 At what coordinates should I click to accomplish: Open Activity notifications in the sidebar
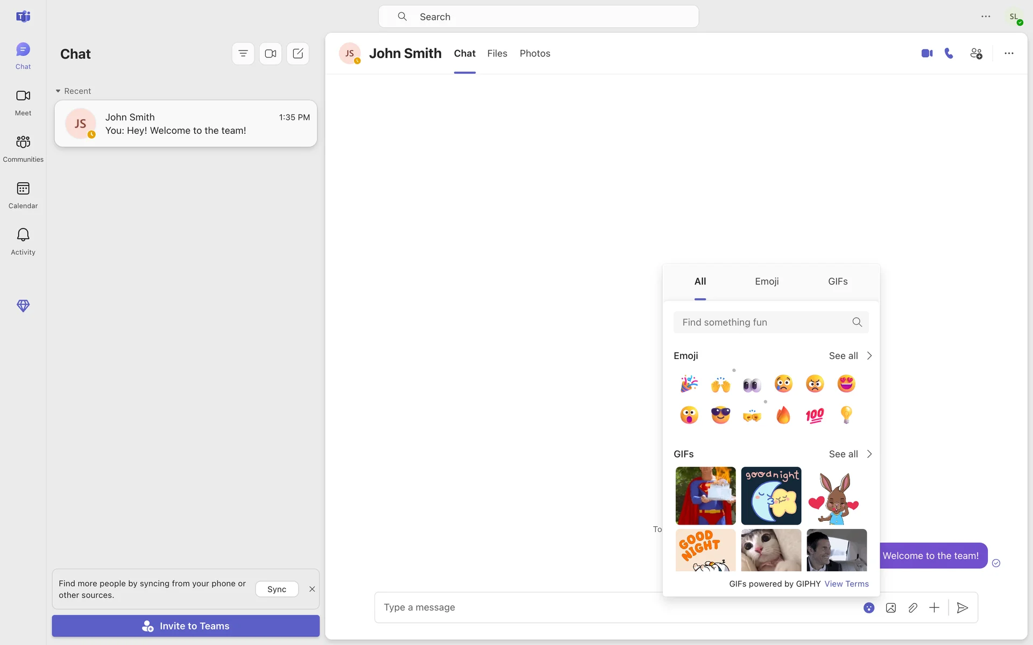point(23,241)
